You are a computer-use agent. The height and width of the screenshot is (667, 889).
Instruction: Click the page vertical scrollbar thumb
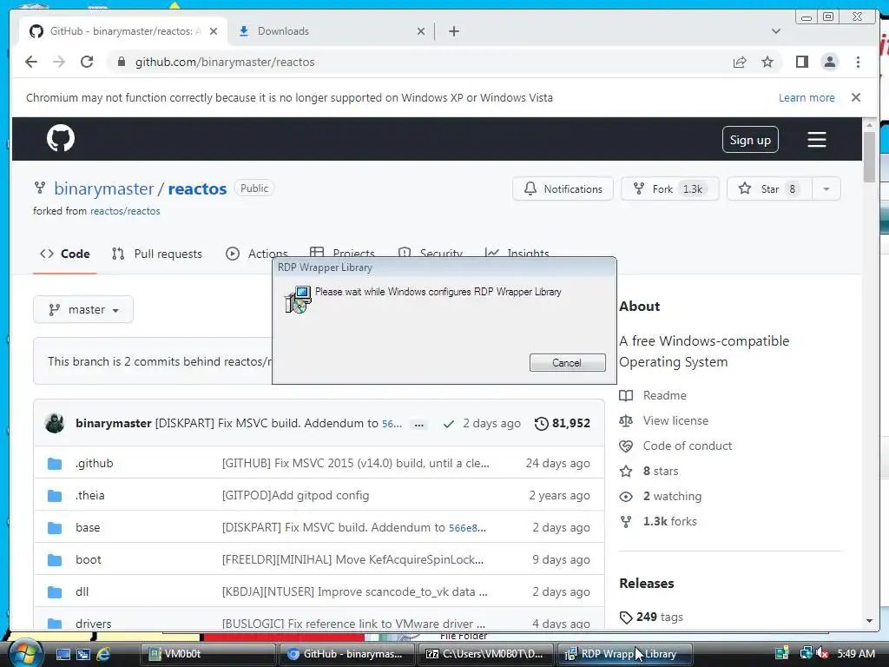(869, 156)
